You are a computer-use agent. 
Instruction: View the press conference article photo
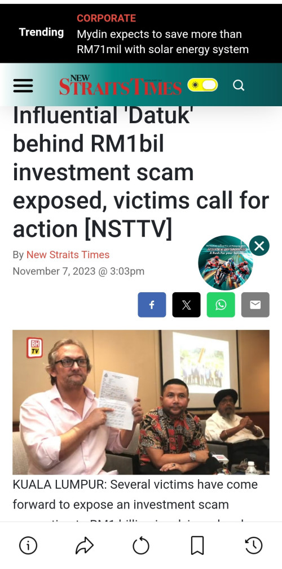pyautogui.click(x=141, y=402)
